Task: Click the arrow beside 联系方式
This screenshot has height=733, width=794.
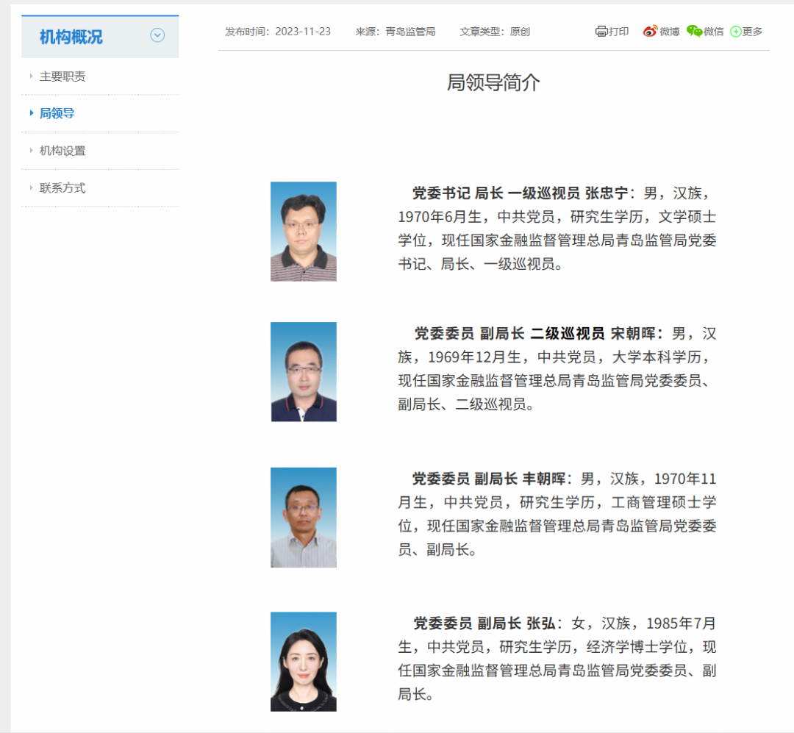Action: pos(30,187)
